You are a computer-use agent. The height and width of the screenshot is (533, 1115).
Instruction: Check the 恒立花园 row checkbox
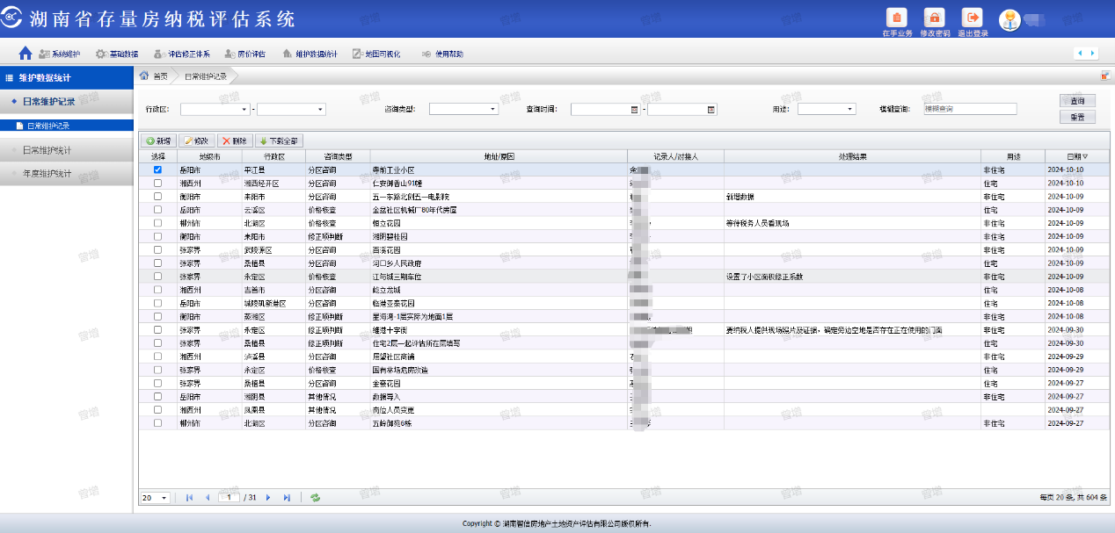point(157,223)
